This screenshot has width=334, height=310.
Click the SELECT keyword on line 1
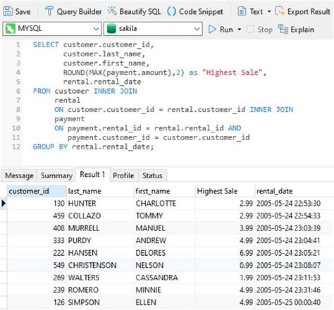pyautogui.click(x=45, y=45)
